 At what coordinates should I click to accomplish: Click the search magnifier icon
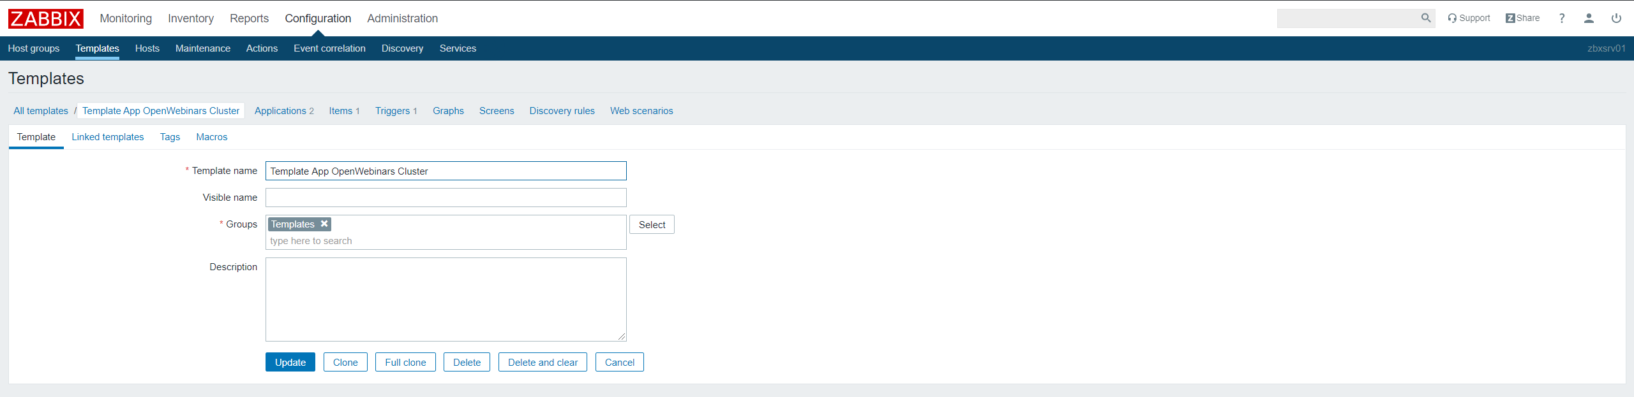pos(1425,18)
